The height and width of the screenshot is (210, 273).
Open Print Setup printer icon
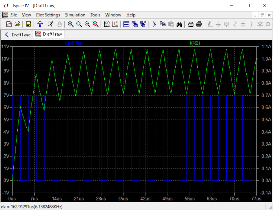click(x=190, y=24)
